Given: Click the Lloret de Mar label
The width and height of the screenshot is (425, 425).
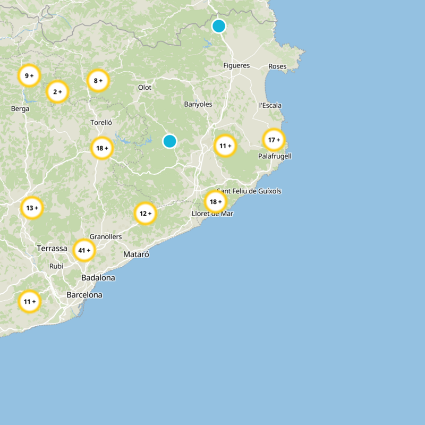Looking at the screenshot, I should point(212,214).
